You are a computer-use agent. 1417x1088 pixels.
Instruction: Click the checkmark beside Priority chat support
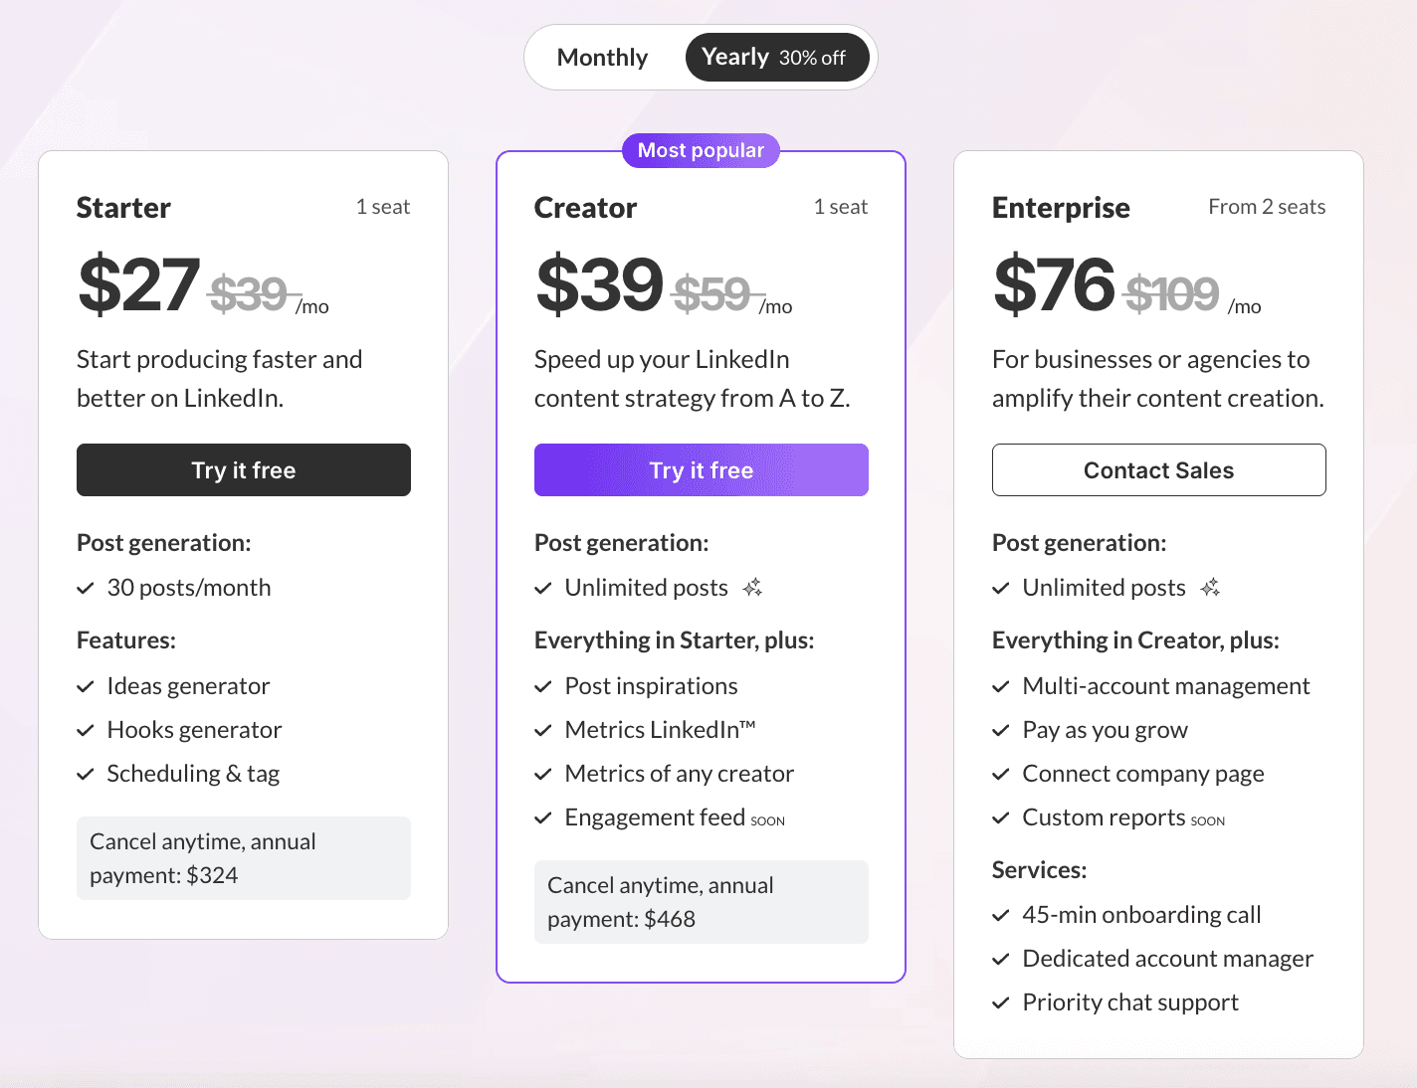pyautogui.click(x=1001, y=1003)
